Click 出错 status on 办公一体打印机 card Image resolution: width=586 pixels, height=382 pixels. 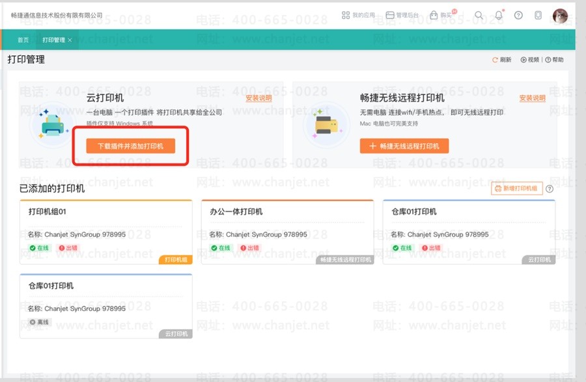(249, 248)
